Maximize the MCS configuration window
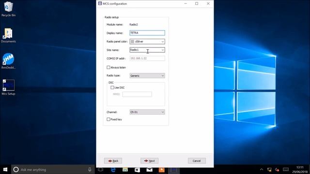310x174 pixels. (197, 3)
